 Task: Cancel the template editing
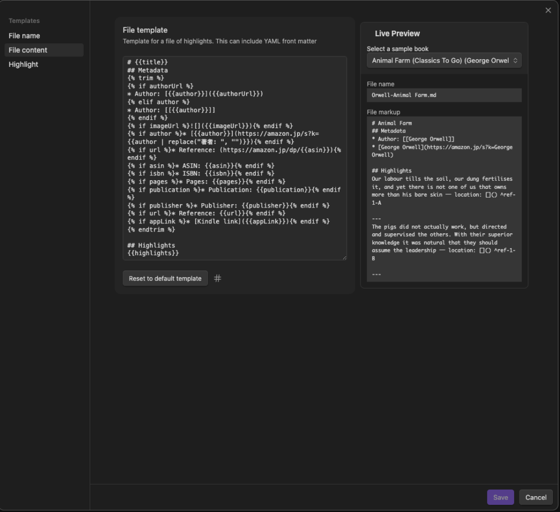click(535, 497)
